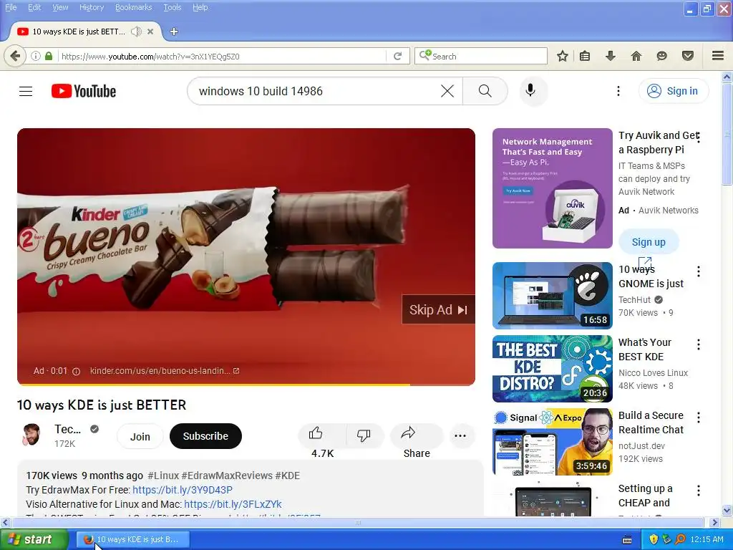Show site information icon
Image resolution: width=733 pixels, height=550 pixels.
(x=36, y=56)
